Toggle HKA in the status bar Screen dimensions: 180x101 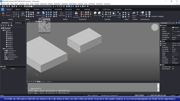point(165,95)
